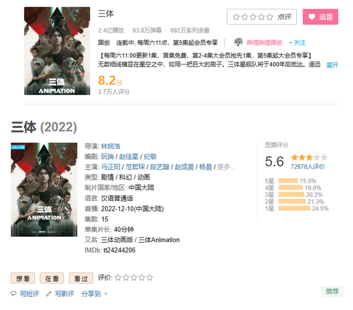The height and width of the screenshot is (310, 353).
Task: Click the fifth star in Bilibili 点评 rating
Action: (270, 17)
